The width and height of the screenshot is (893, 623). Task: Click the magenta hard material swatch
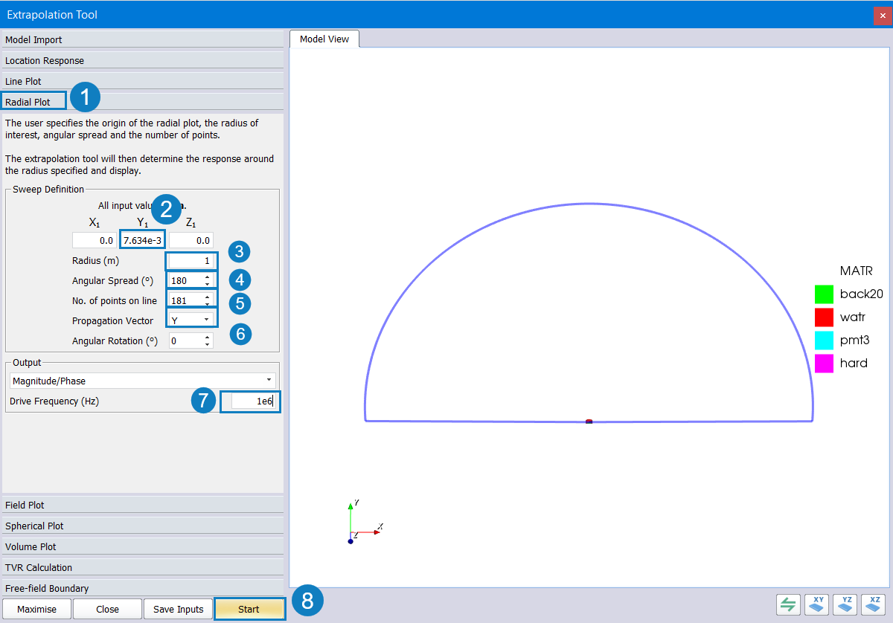[x=824, y=364]
